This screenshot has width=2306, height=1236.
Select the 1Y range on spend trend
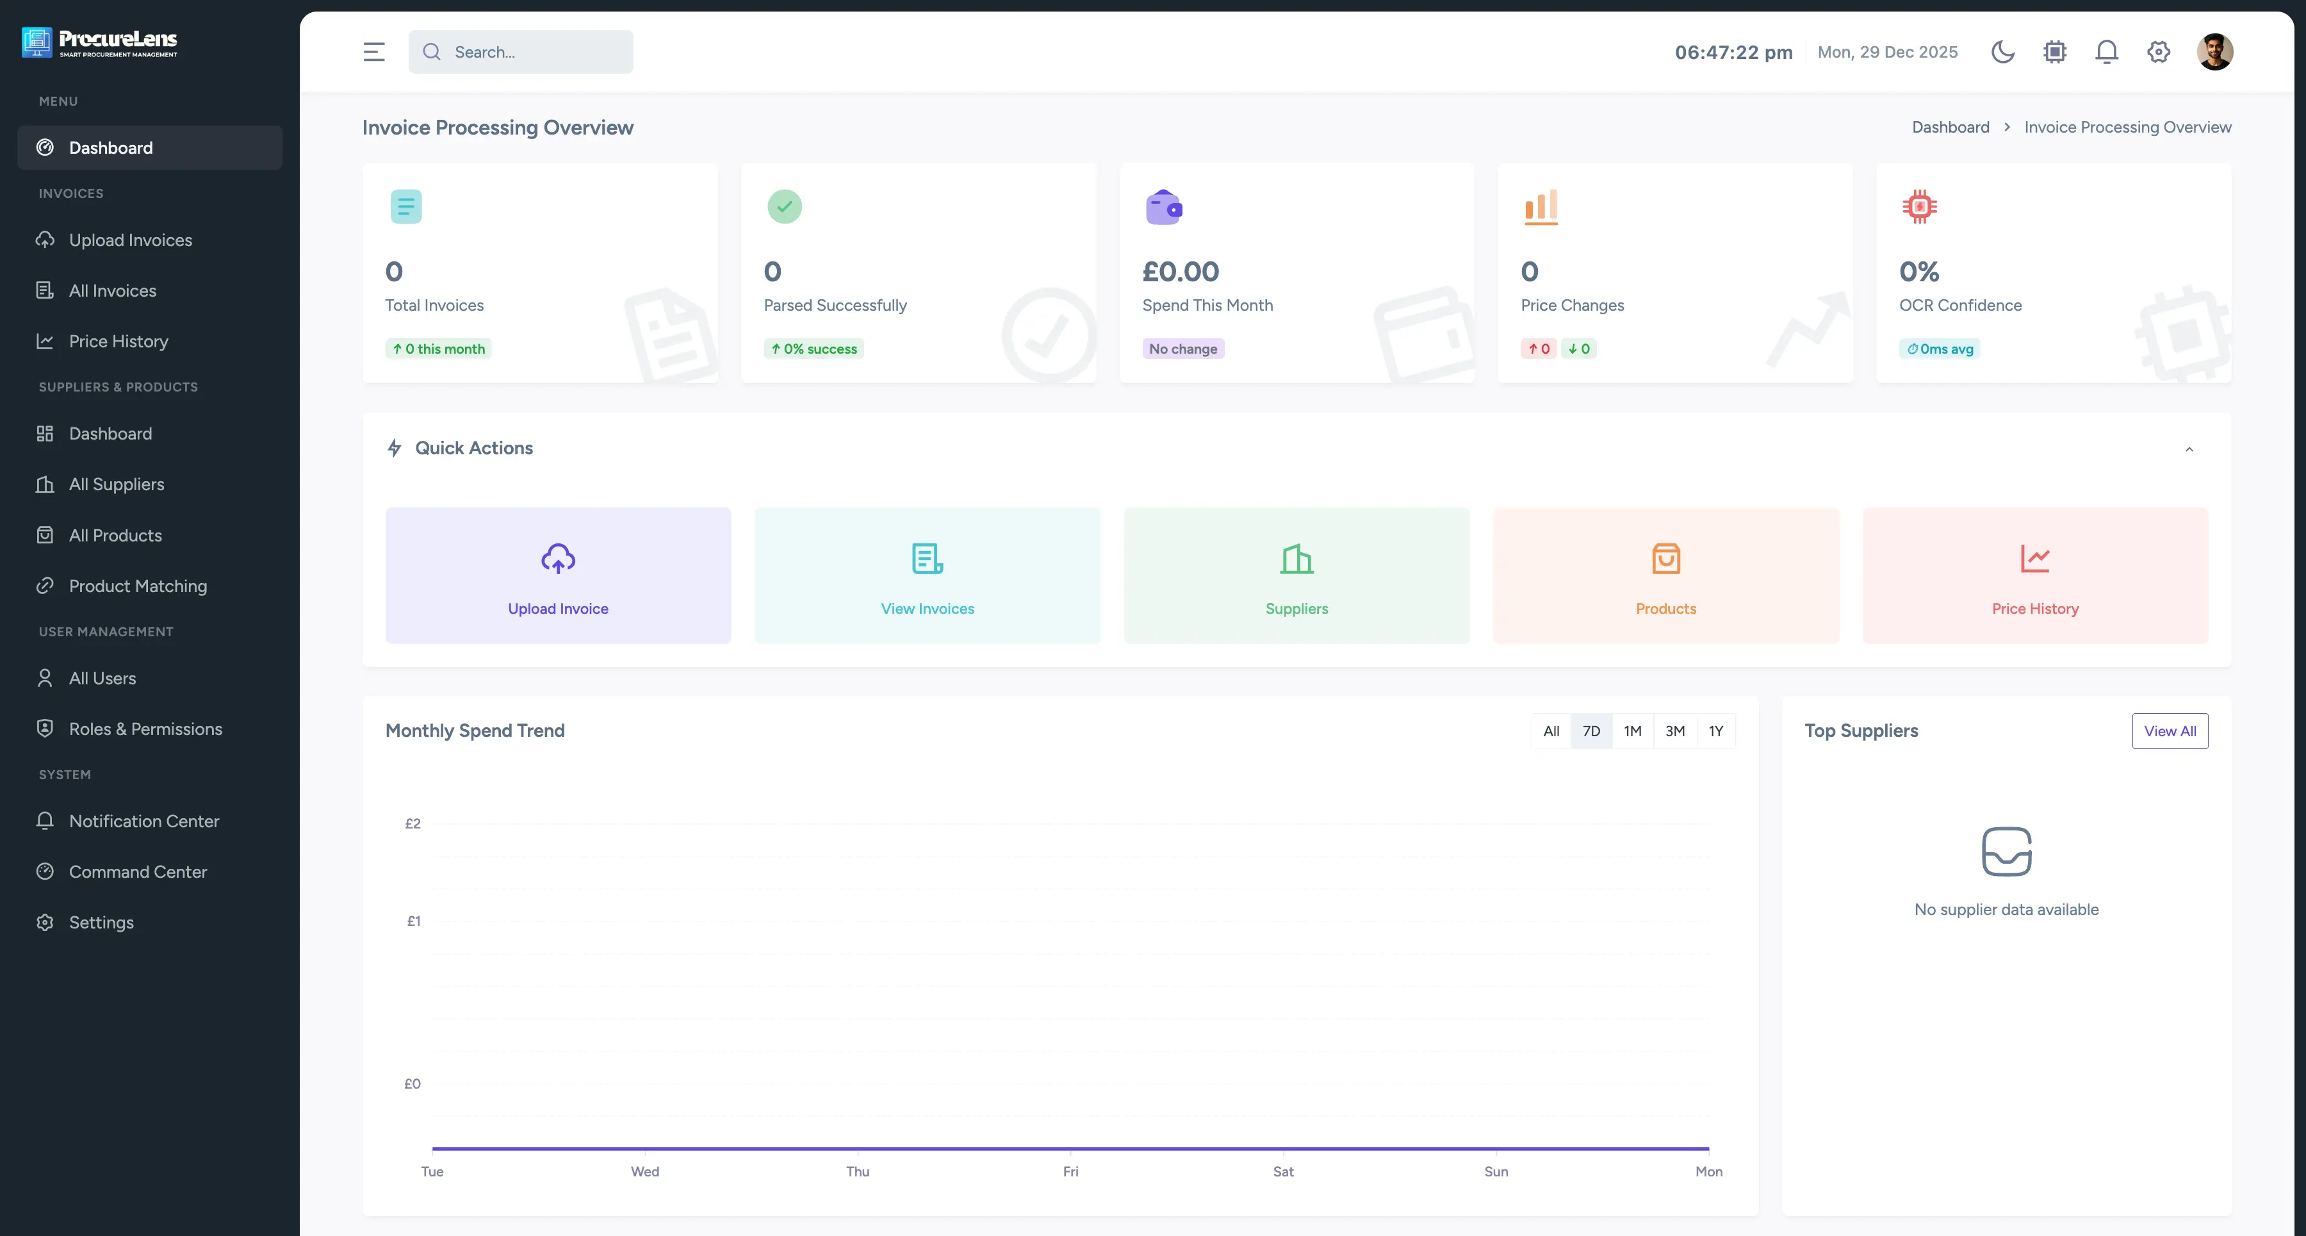tap(1716, 731)
